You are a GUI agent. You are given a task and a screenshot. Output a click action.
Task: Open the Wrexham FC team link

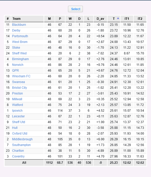pos(21,76)
